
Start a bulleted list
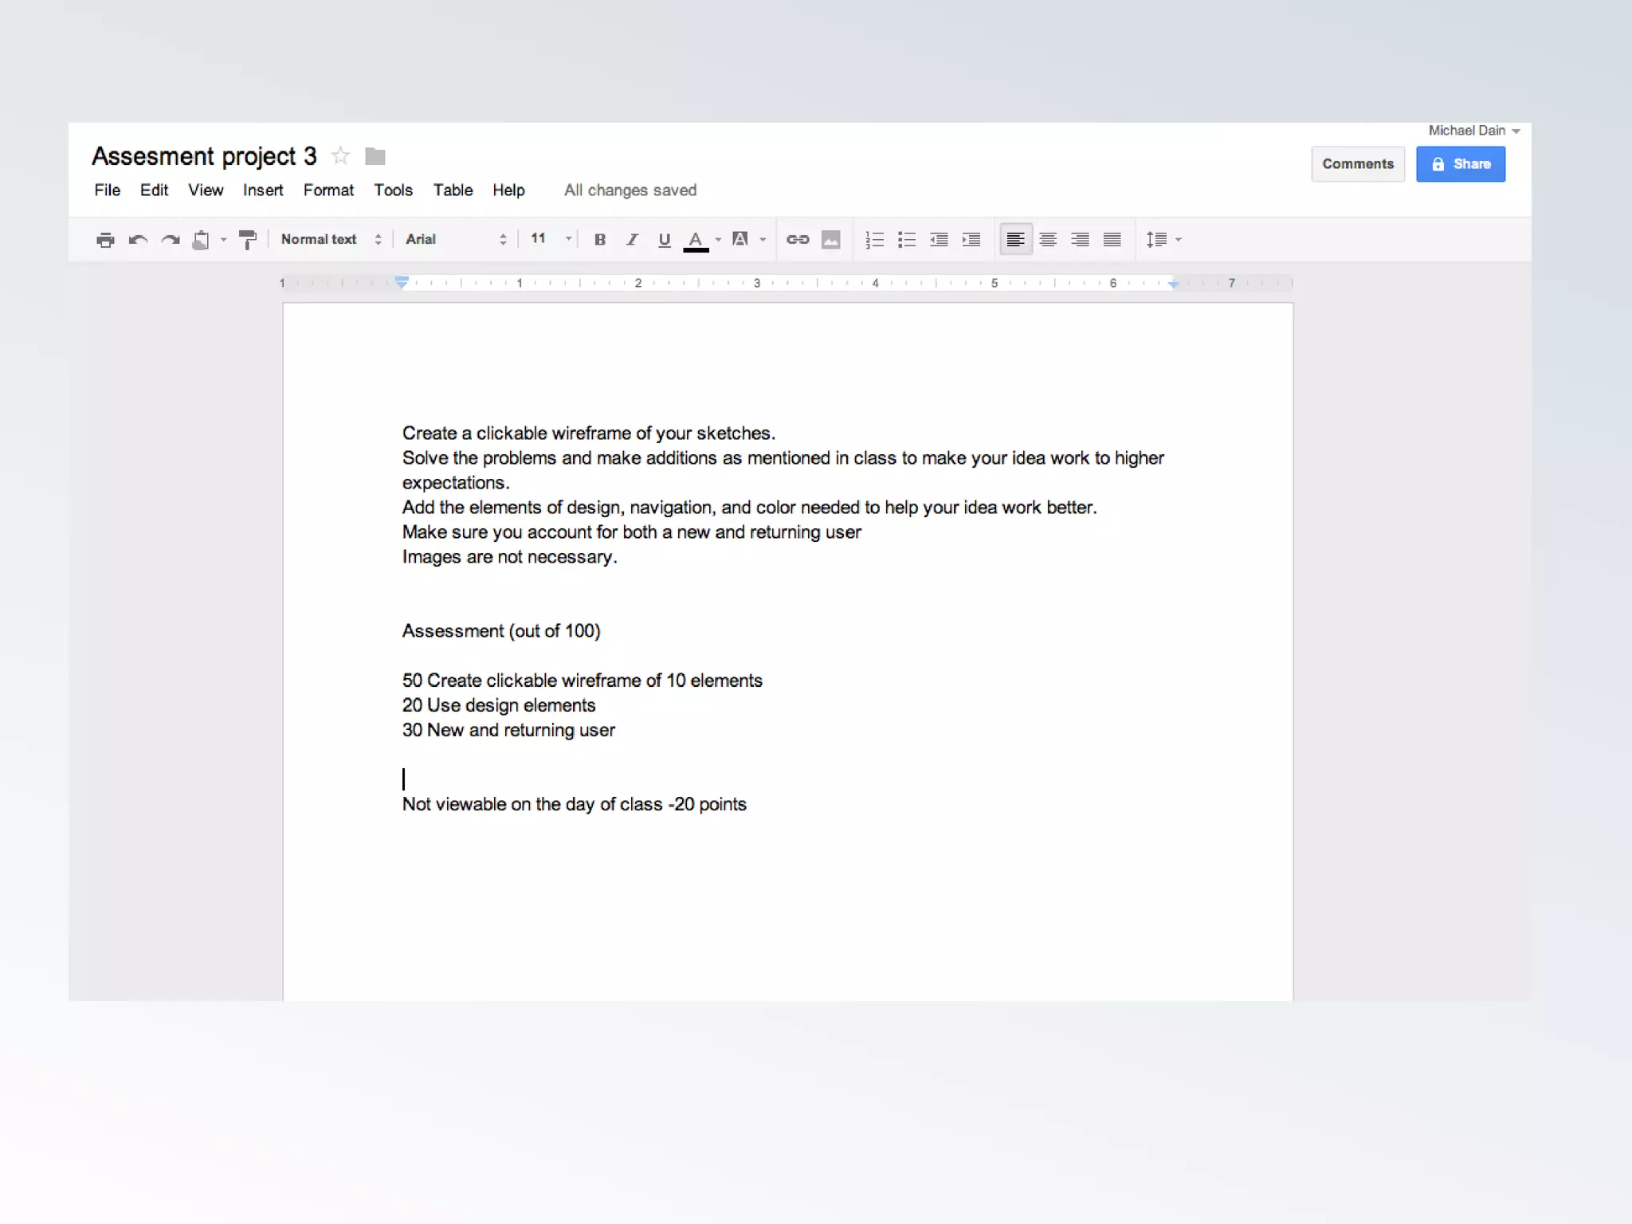tap(906, 240)
